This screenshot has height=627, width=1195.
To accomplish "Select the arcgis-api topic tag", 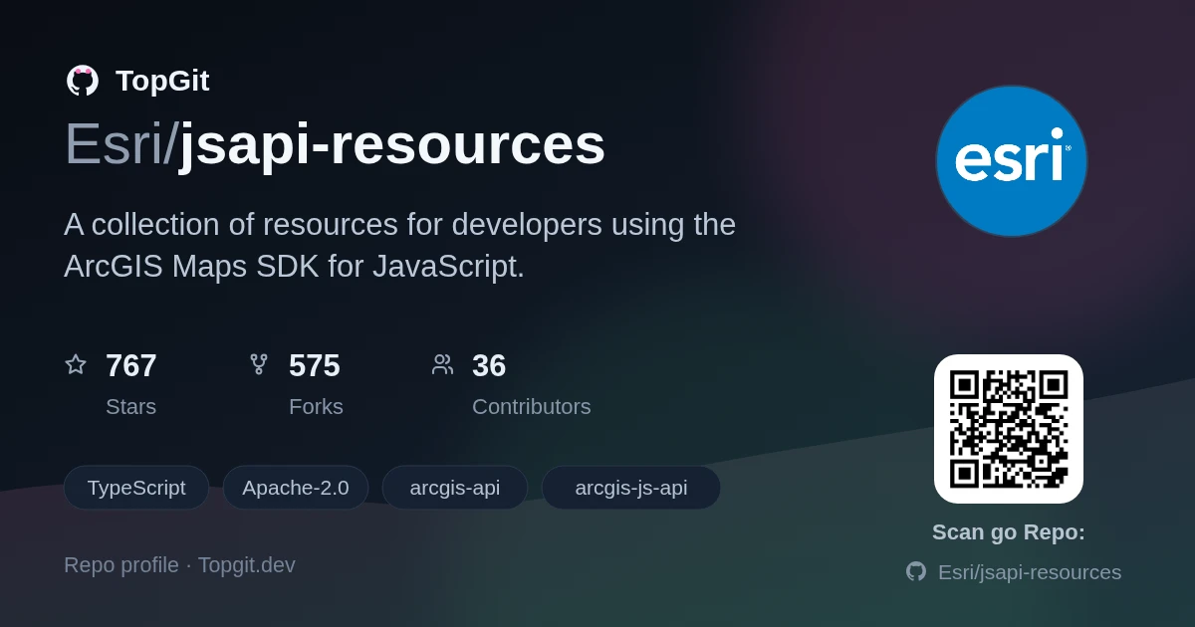I will tap(455, 488).
